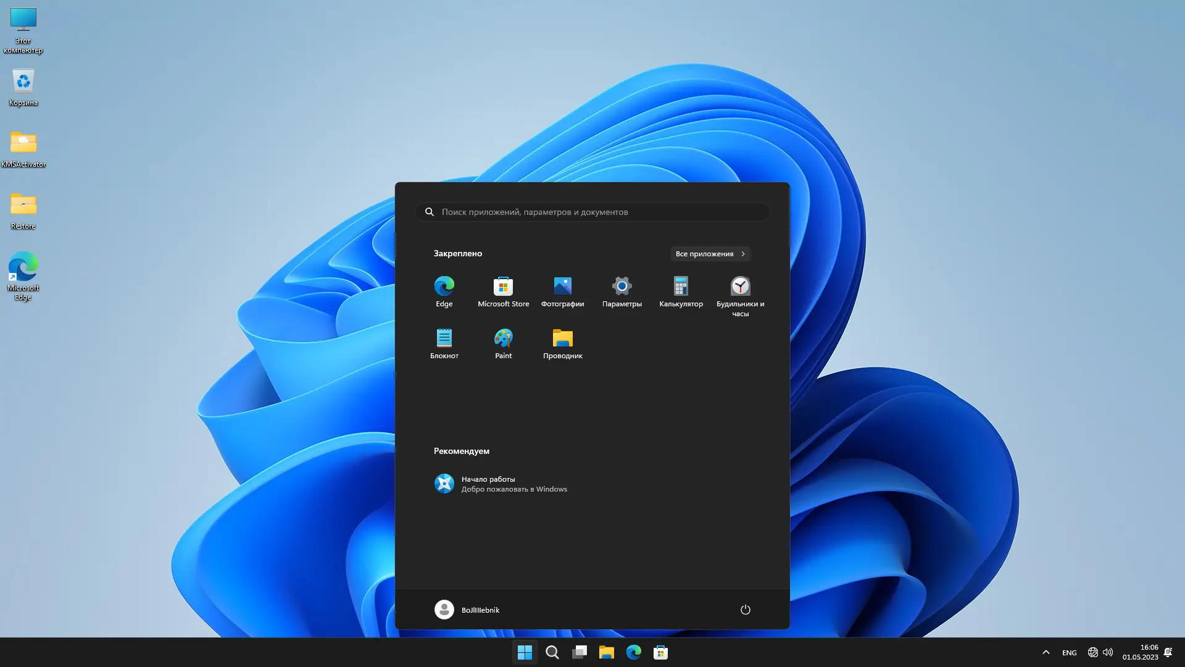Open KMSActivator desktop folder

(23, 148)
